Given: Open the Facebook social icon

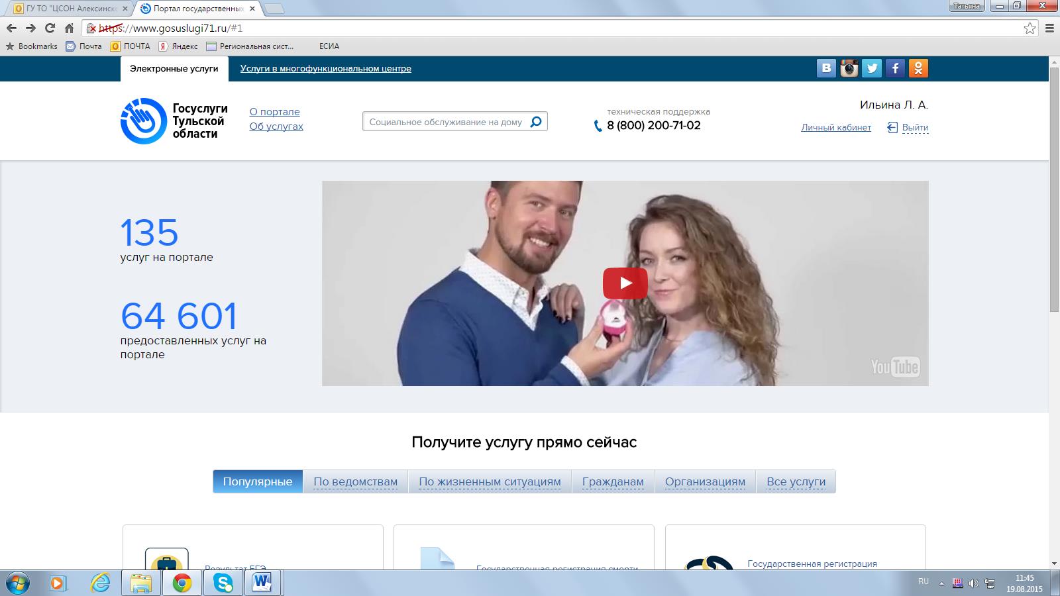Looking at the screenshot, I should pyautogui.click(x=895, y=68).
